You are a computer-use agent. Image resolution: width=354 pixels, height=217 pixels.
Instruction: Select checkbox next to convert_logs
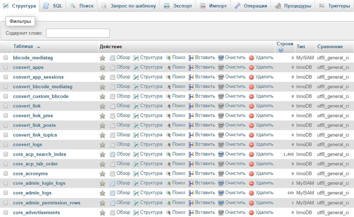coord(6,144)
